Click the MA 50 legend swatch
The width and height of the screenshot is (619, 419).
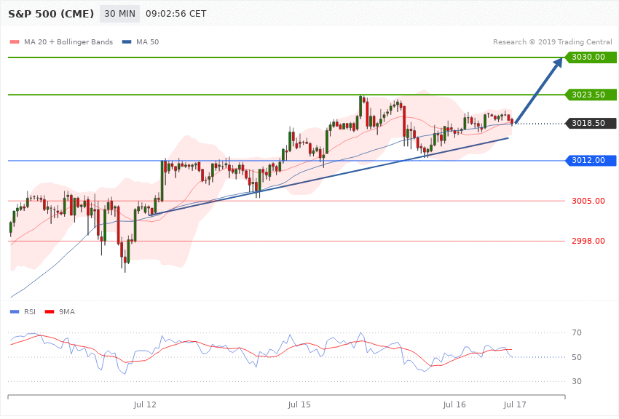[x=127, y=41]
